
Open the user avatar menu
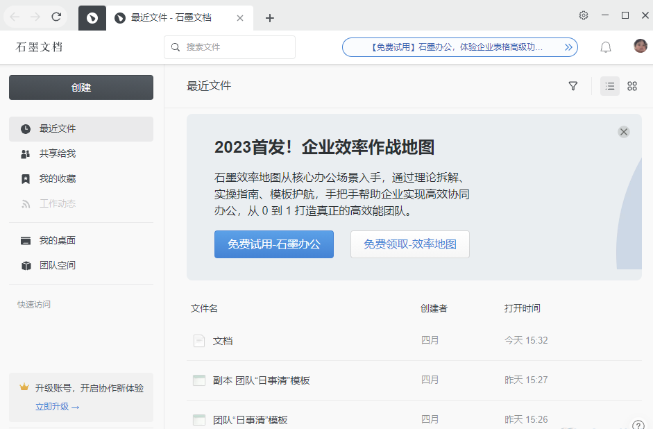tap(641, 46)
